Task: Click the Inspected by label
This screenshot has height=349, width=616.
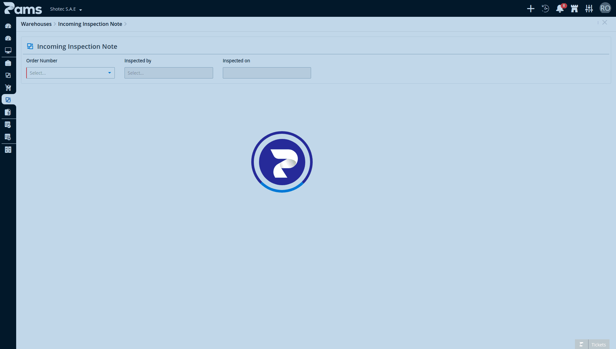Action: click(x=138, y=60)
